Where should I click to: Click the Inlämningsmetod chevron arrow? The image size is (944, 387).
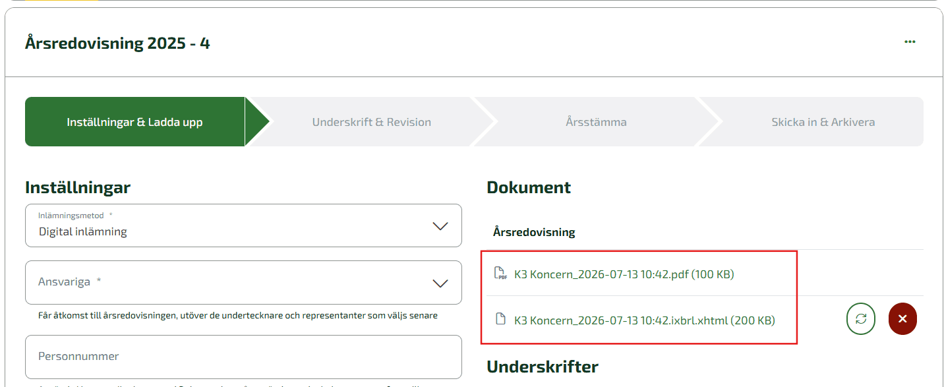[x=440, y=226]
